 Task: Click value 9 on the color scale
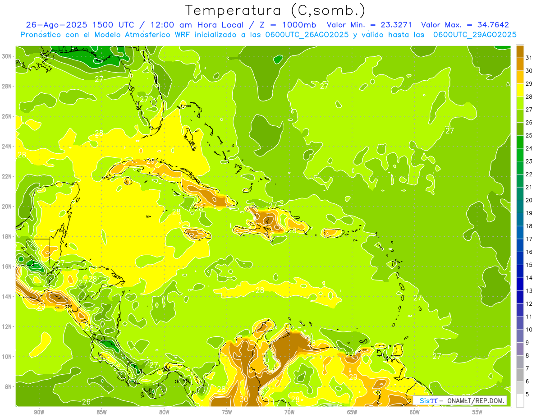click(527, 343)
